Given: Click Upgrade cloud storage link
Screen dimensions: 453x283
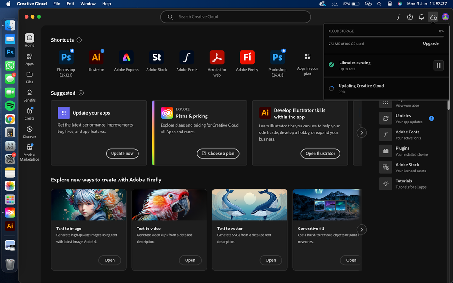Looking at the screenshot, I should click(431, 44).
